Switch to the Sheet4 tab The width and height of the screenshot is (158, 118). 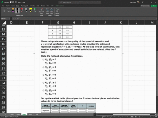(18, 114)
